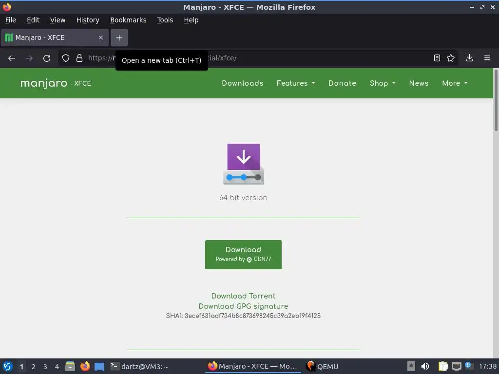Switch to workspace 3
This screenshot has width=499, height=374.
[x=45, y=367]
